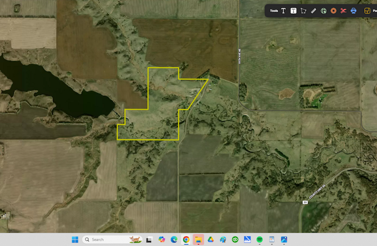The image size is (377, 246).
Task: Launch Microsoft Edge from the taskbar
Action: pyautogui.click(x=174, y=240)
